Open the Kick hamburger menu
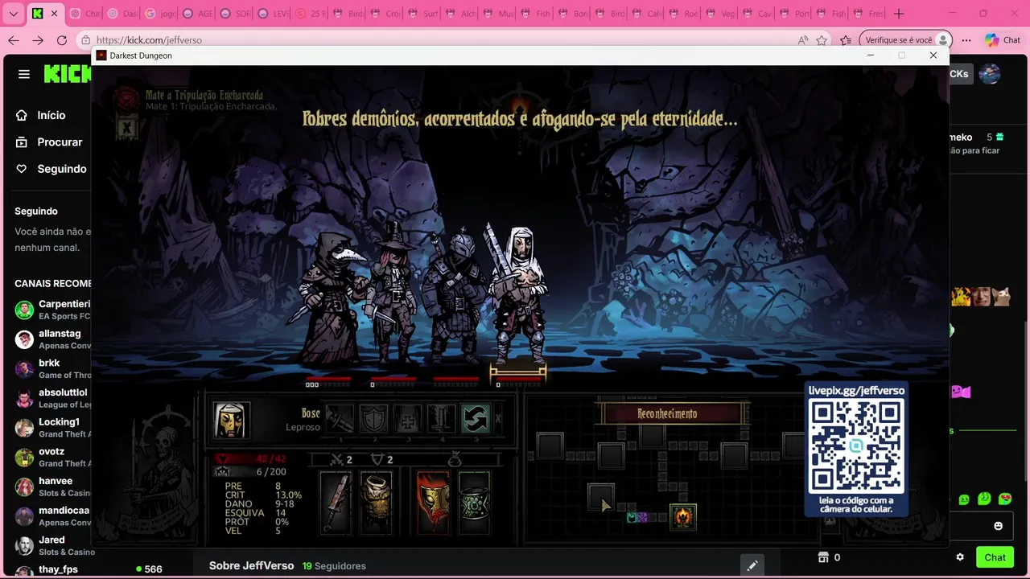Viewport: 1030px width, 579px height. pos(24,74)
